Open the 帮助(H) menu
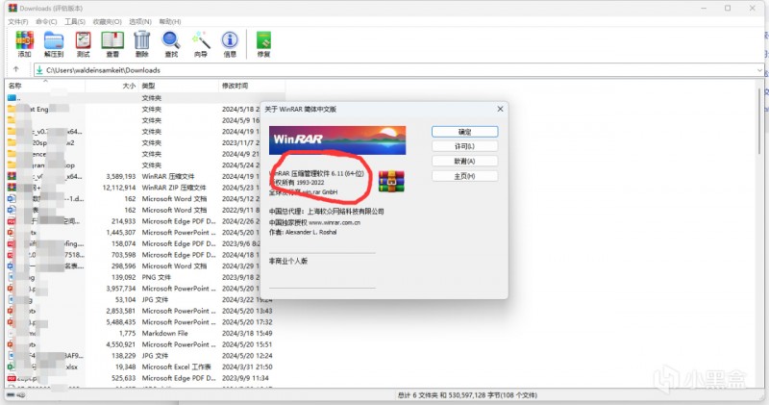 [x=170, y=21]
